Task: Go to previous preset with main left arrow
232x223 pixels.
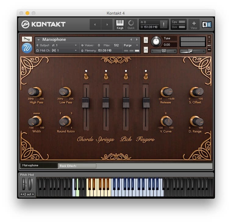Action: click(x=95, y=24)
